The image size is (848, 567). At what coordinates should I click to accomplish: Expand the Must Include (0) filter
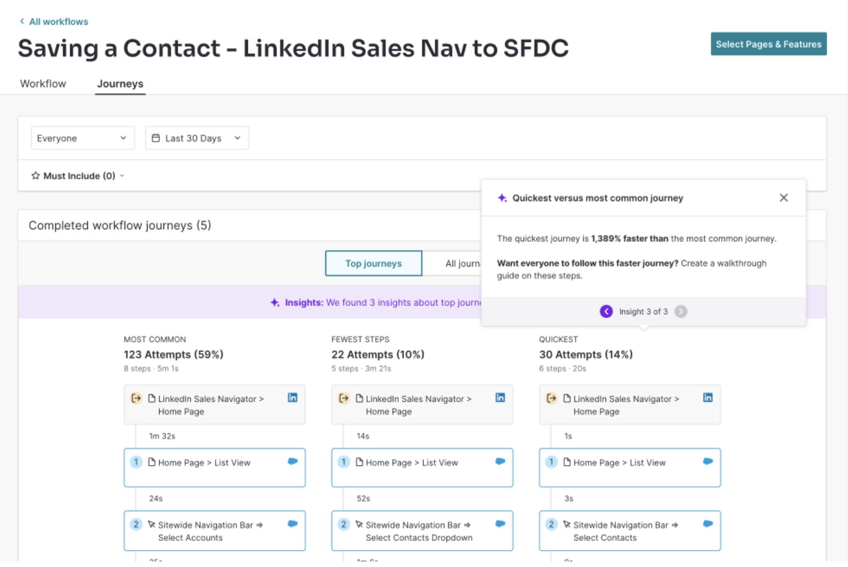(x=78, y=175)
